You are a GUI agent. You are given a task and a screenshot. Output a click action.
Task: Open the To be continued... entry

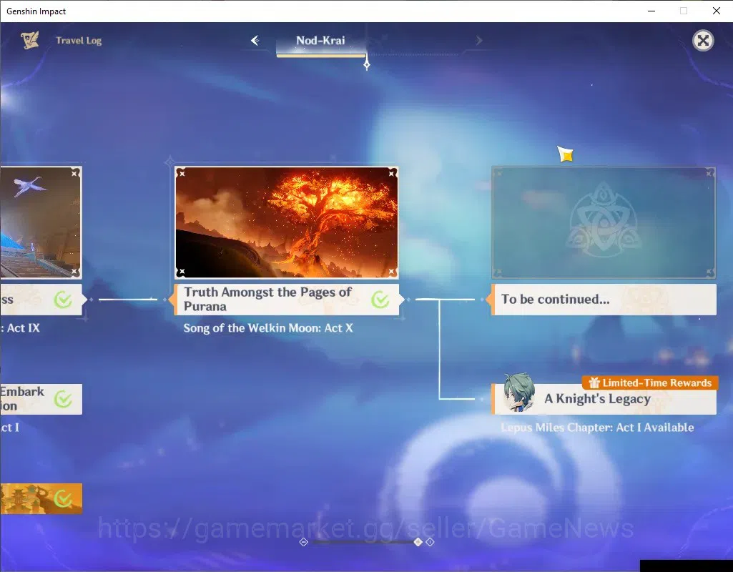pyautogui.click(x=604, y=299)
